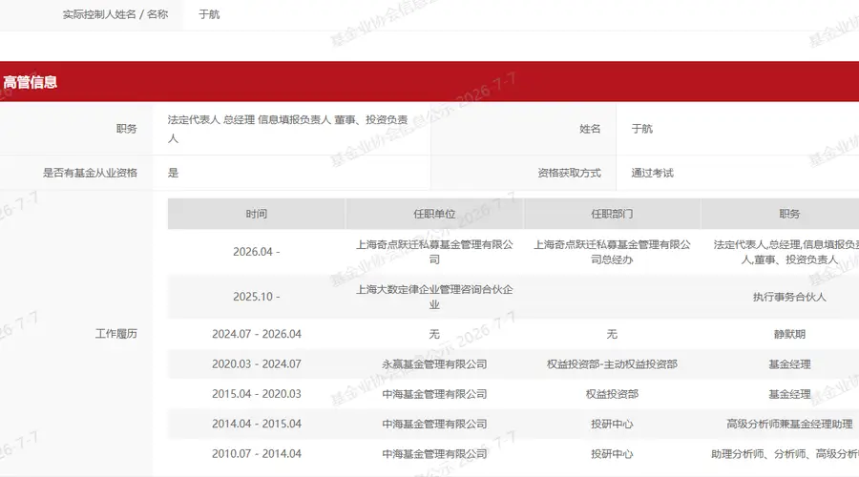Image resolution: width=859 pixels, height=477 pixels.
Task: Select the 2024.07 - 2026.04 date cell
Action: [257, 334]
